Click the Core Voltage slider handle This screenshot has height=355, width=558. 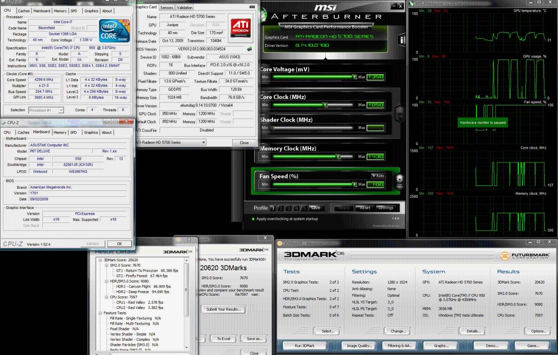[x=355, y=77]
